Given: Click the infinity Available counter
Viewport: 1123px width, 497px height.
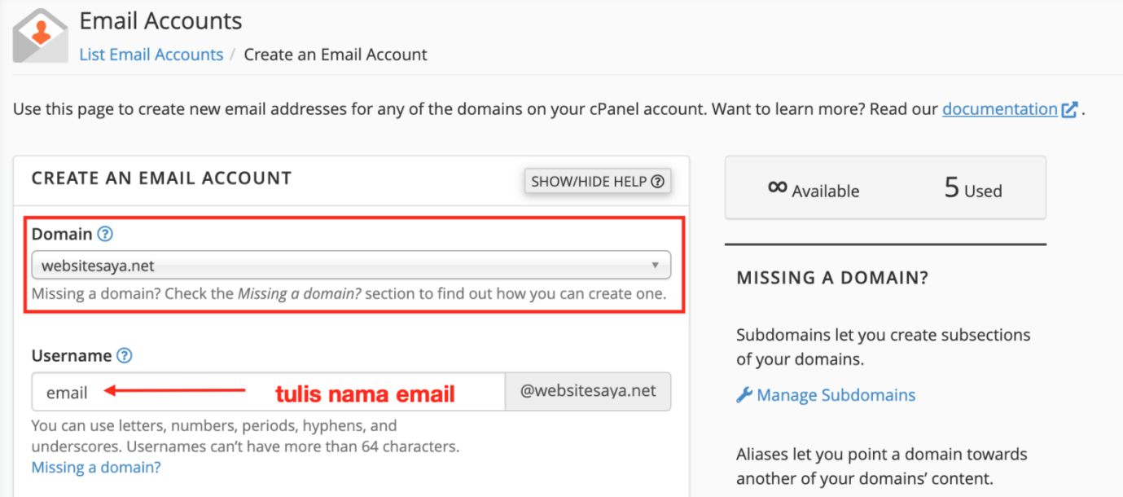Looking at the screenshot, I should 814,189.
